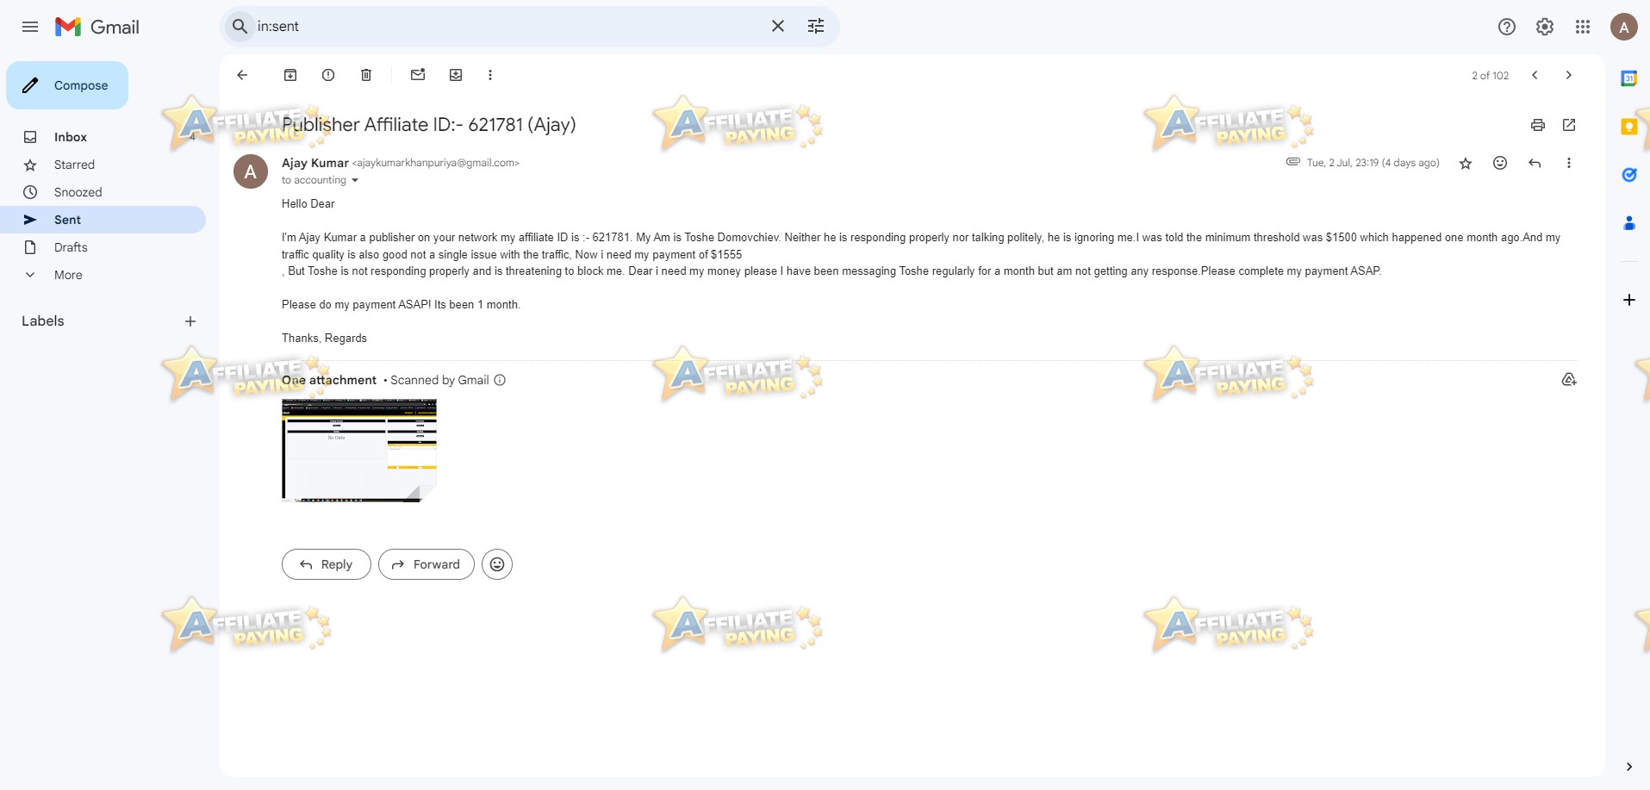Collapse the side panel arrow
Viewport: 1650px width, 790px height.
[x=1629, y=767]
